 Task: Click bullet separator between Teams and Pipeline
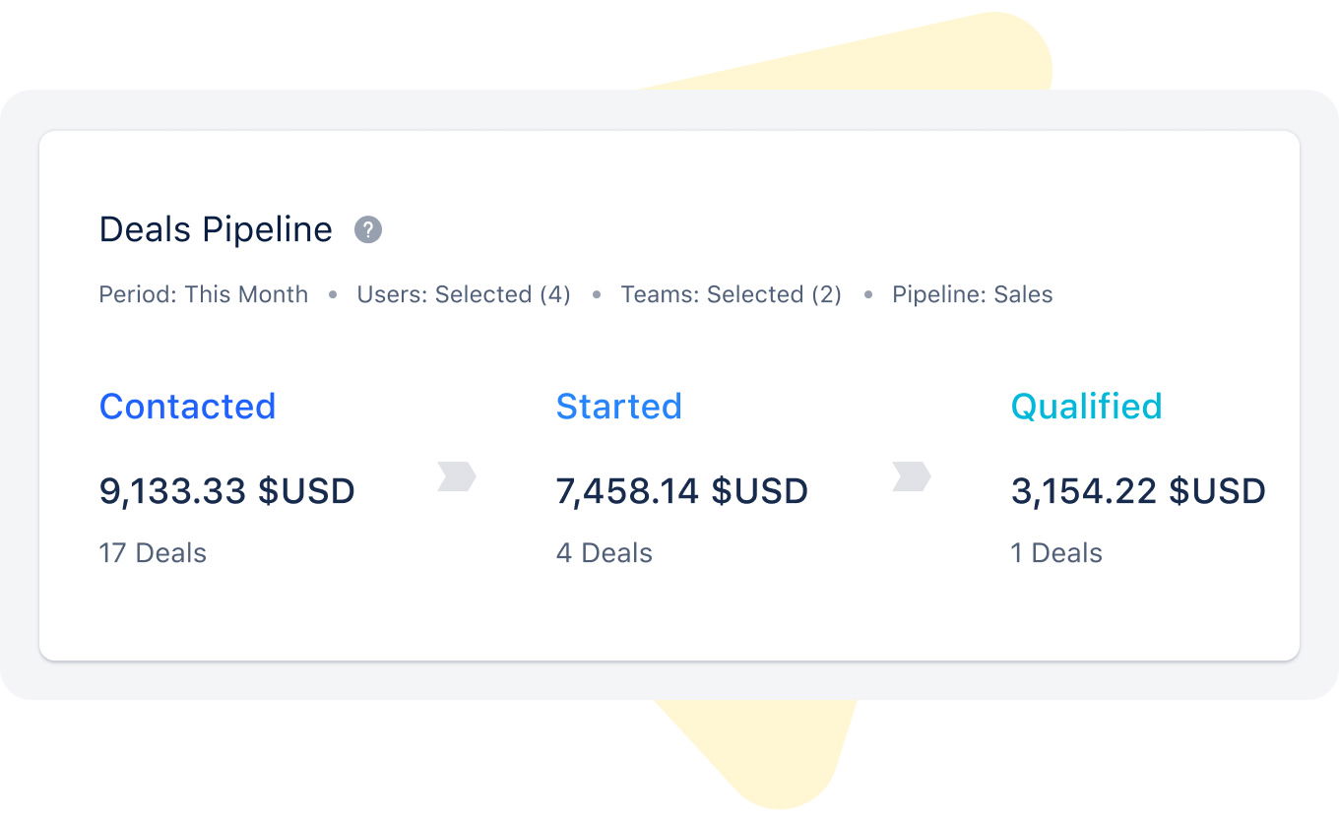point(867,294)
